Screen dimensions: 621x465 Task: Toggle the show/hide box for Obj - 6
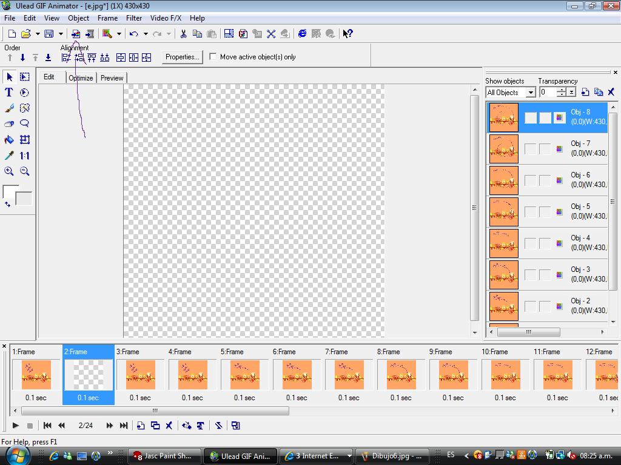coord(530,180)
